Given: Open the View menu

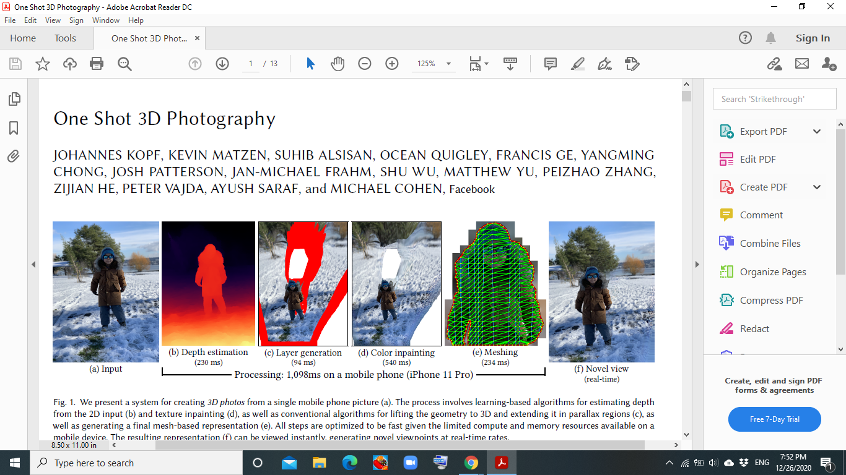Looking at the screenshot, I should point(53,20).
